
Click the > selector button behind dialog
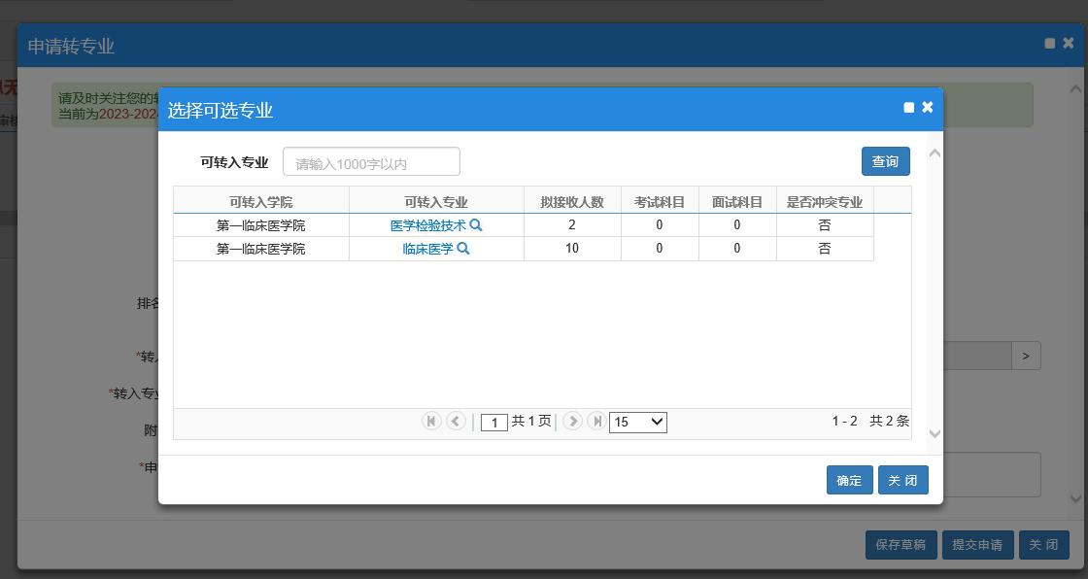coord(1026,357)
